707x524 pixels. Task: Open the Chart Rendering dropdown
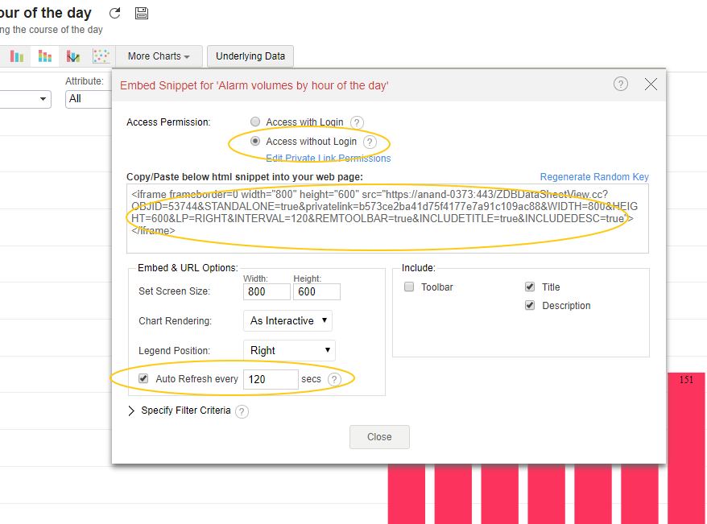point(287,320)
